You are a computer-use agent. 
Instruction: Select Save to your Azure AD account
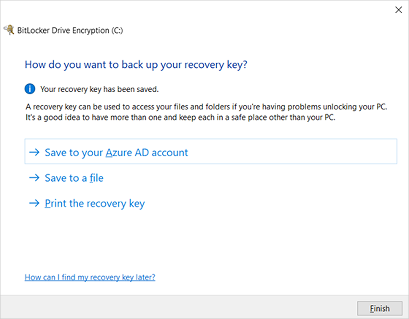pos(116,152)
